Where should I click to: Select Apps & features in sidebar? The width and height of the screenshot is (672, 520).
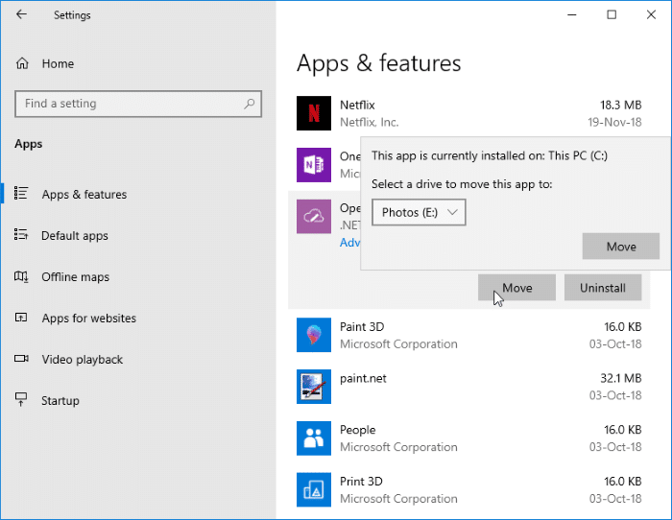click(x=84, y=195)
